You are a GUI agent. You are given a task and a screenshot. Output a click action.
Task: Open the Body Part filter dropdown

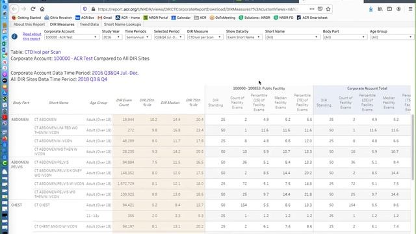pos(344,37)
